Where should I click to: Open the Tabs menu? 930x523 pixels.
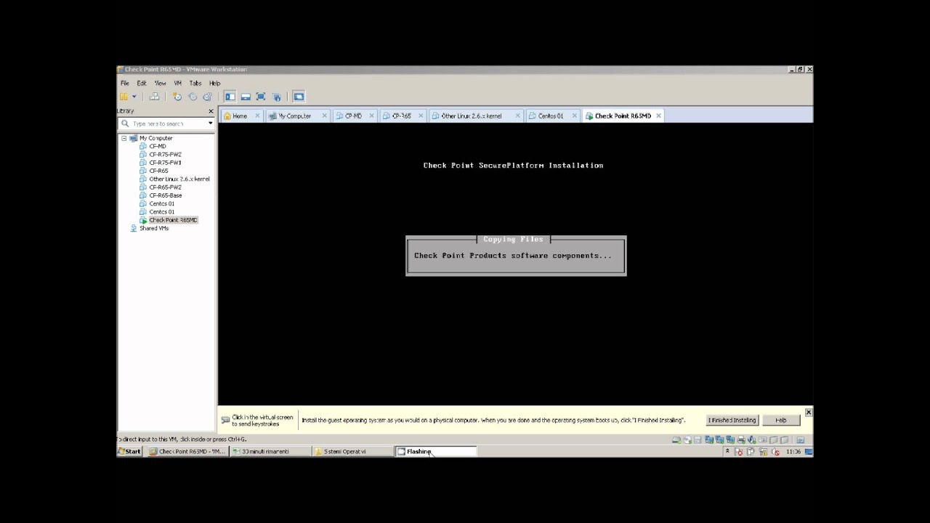[195, 84]
